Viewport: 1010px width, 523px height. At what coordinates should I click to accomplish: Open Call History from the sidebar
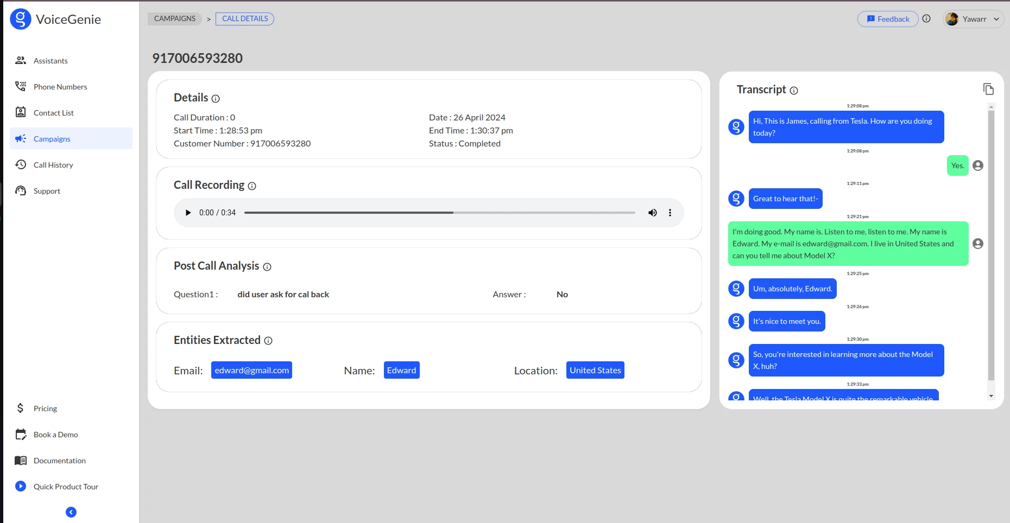(x=21, y=164)
